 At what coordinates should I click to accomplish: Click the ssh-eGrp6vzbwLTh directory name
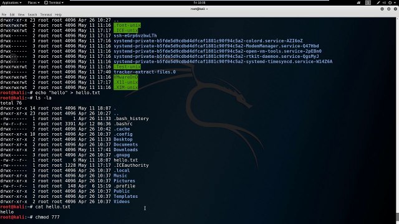(135, 36)
